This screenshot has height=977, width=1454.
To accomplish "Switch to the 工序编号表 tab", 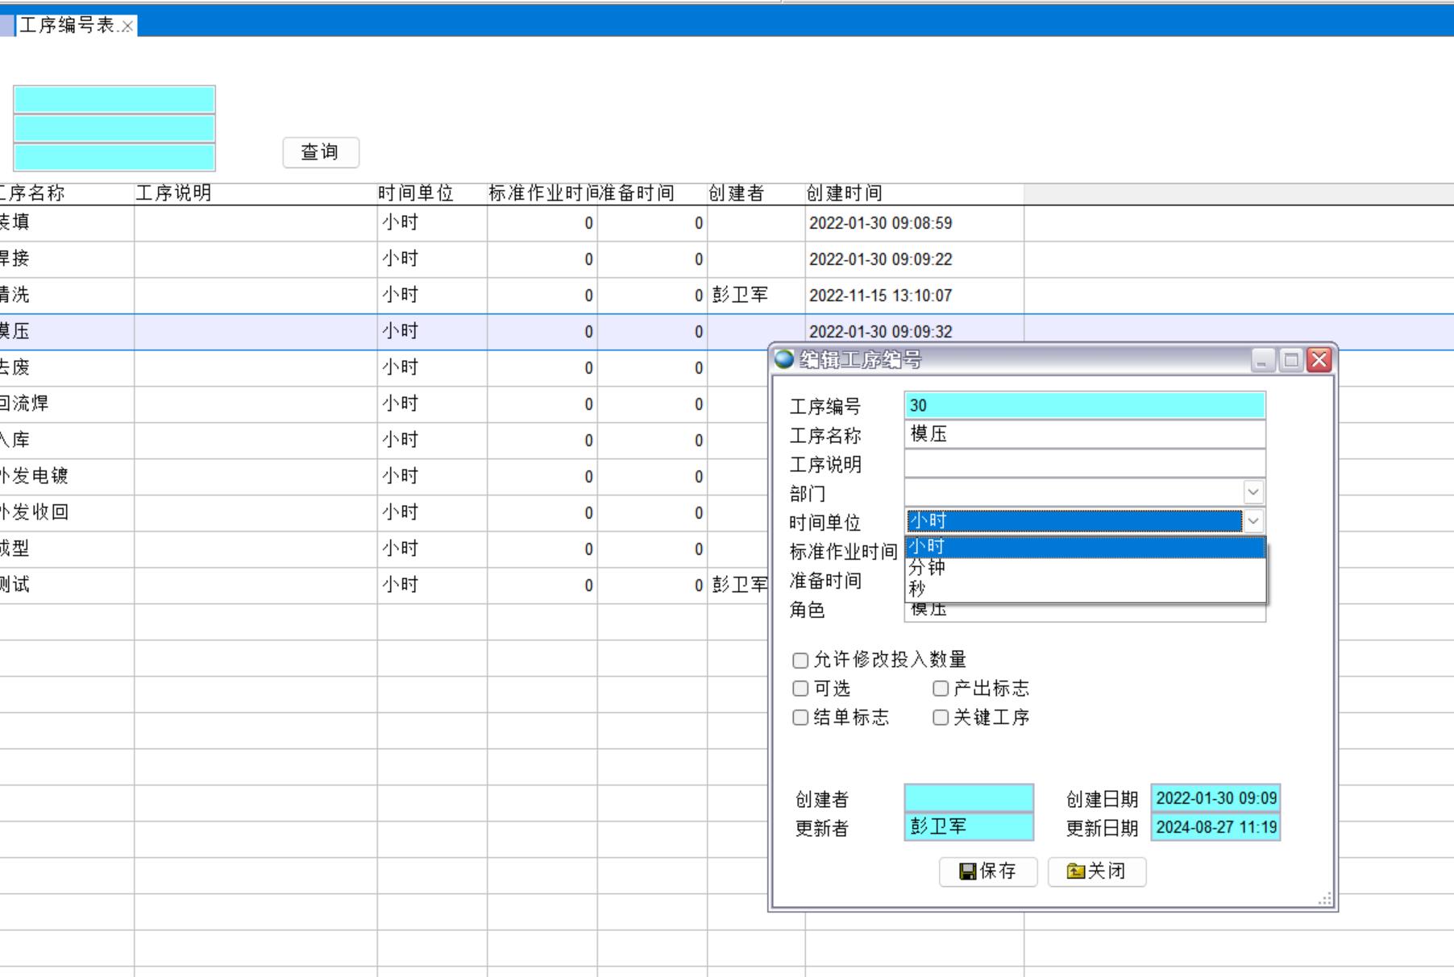I will coord(67,26).
